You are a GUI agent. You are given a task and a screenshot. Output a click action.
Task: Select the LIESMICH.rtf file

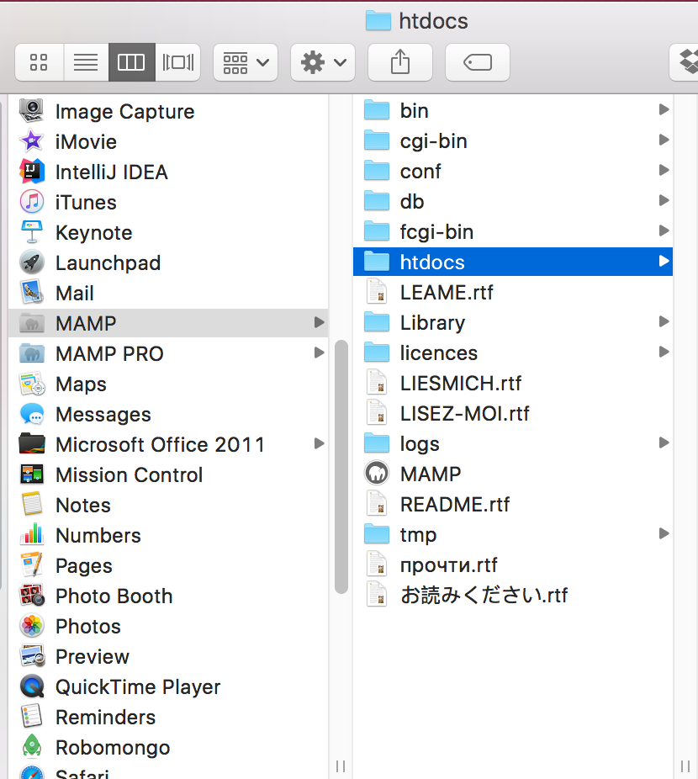click(x=513, y=383)
